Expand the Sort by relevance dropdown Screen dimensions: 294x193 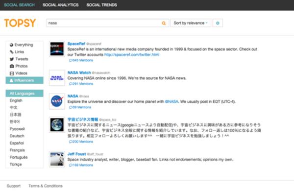click(x=191, y=23)
